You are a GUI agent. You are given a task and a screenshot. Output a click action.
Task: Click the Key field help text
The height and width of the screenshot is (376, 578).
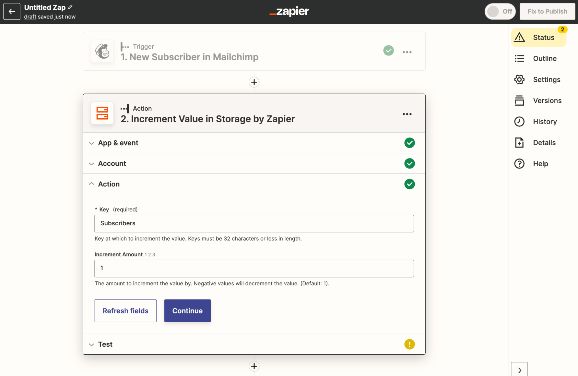tap(198, 239)
